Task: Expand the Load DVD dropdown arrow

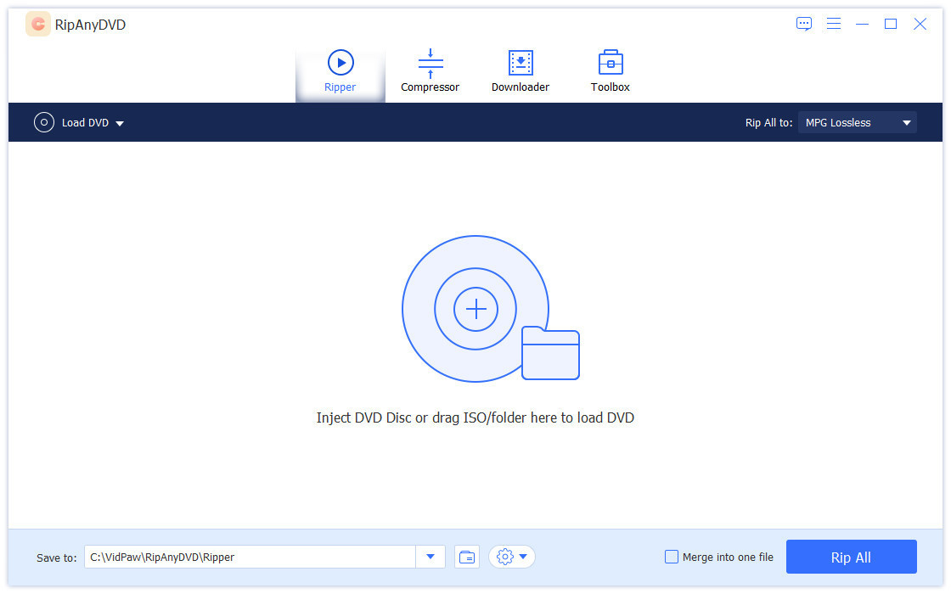Action: point(120,123)
